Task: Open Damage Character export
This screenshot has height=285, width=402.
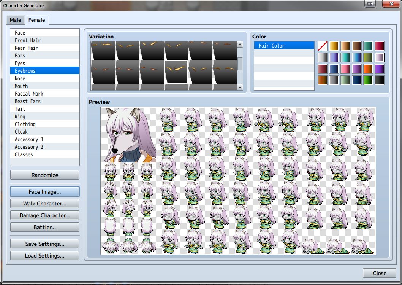Action: 45,215
